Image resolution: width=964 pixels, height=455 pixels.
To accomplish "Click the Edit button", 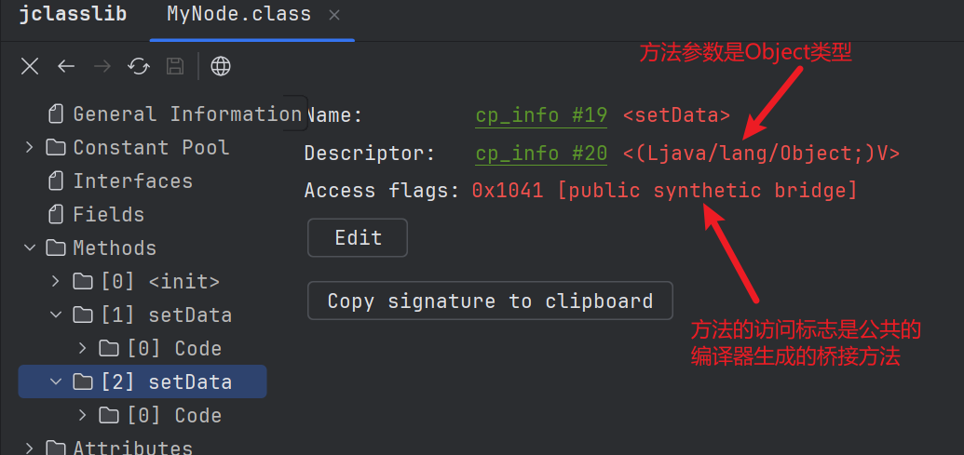I will [358, 238].
